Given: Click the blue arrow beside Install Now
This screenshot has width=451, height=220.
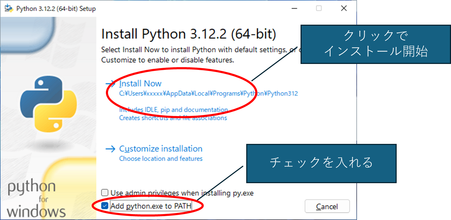Looking at the screenshot, I should 110,83.
